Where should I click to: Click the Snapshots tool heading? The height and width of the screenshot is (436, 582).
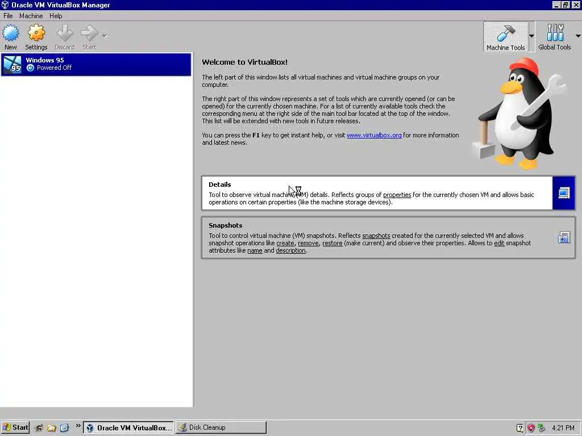coord(225,225)
